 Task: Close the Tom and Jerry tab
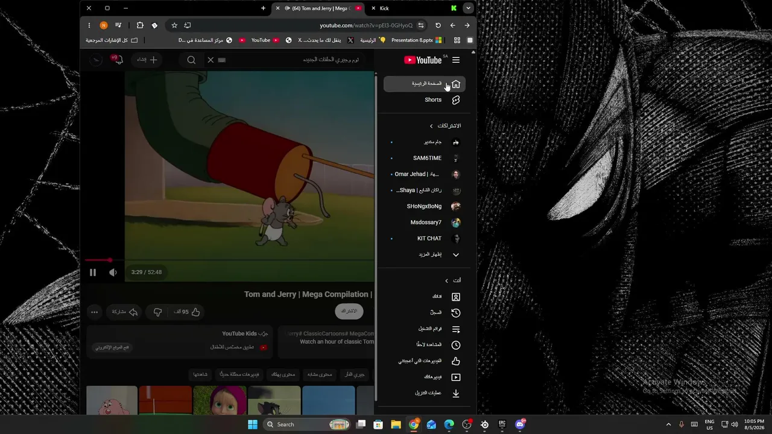tap(277, 8)
